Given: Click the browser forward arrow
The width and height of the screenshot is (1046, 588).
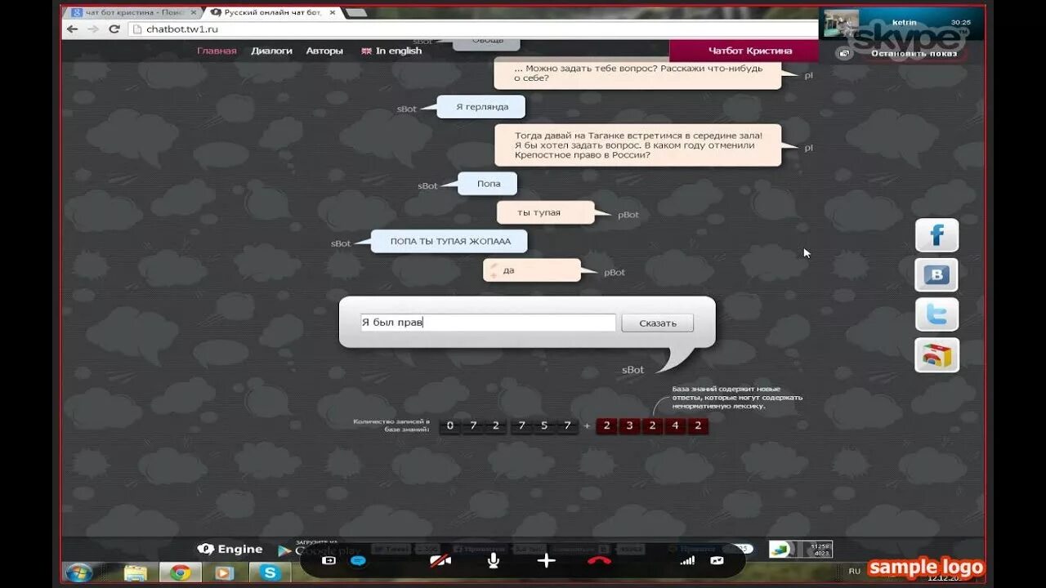Looking at the screenshot, I should [x=93, y=29].
